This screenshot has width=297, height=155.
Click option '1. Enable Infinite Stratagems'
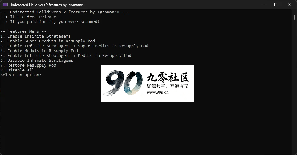click(35, 36)
